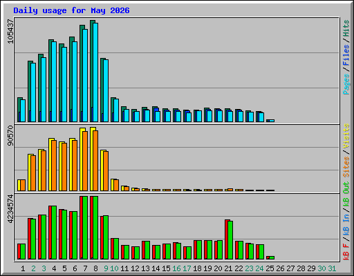Click day 27 on the x-axis
This screenshot has height=276, width=354.
[290, 268]
